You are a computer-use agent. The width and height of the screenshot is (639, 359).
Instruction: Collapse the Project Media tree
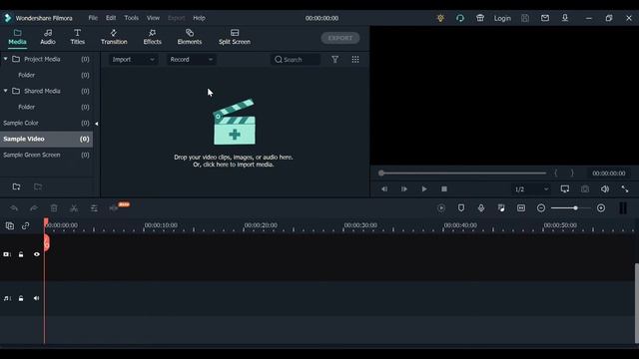point(5,59)
